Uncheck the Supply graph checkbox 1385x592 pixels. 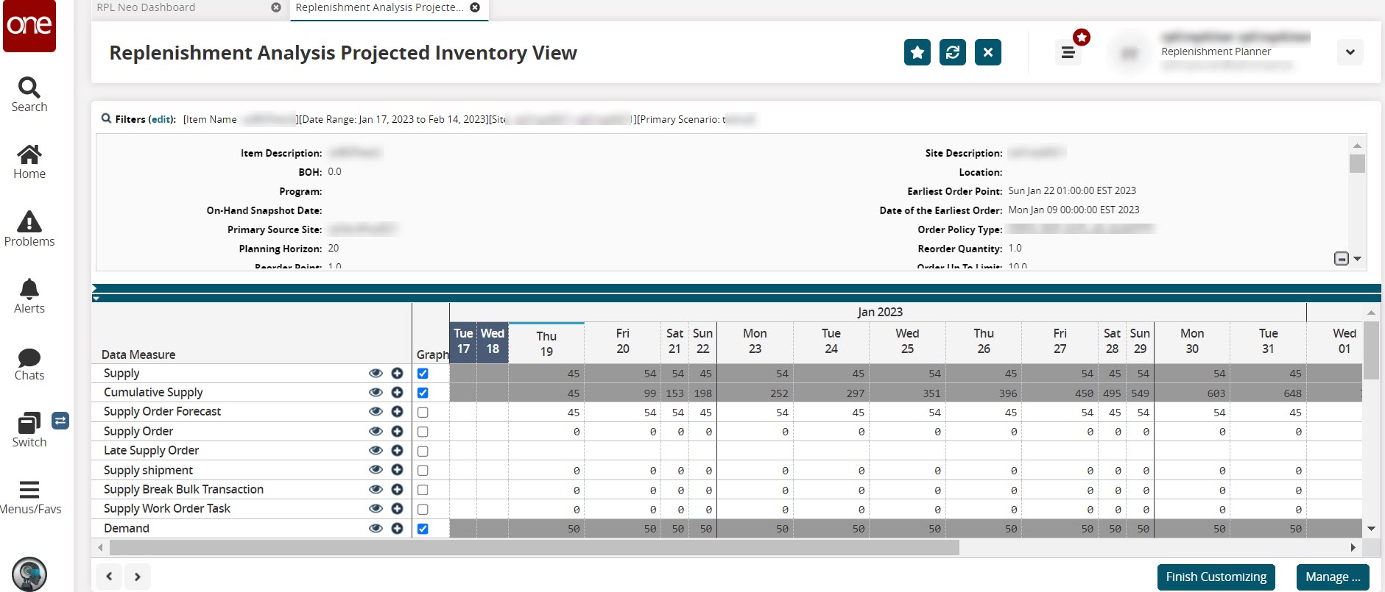[x=423, y=374]
